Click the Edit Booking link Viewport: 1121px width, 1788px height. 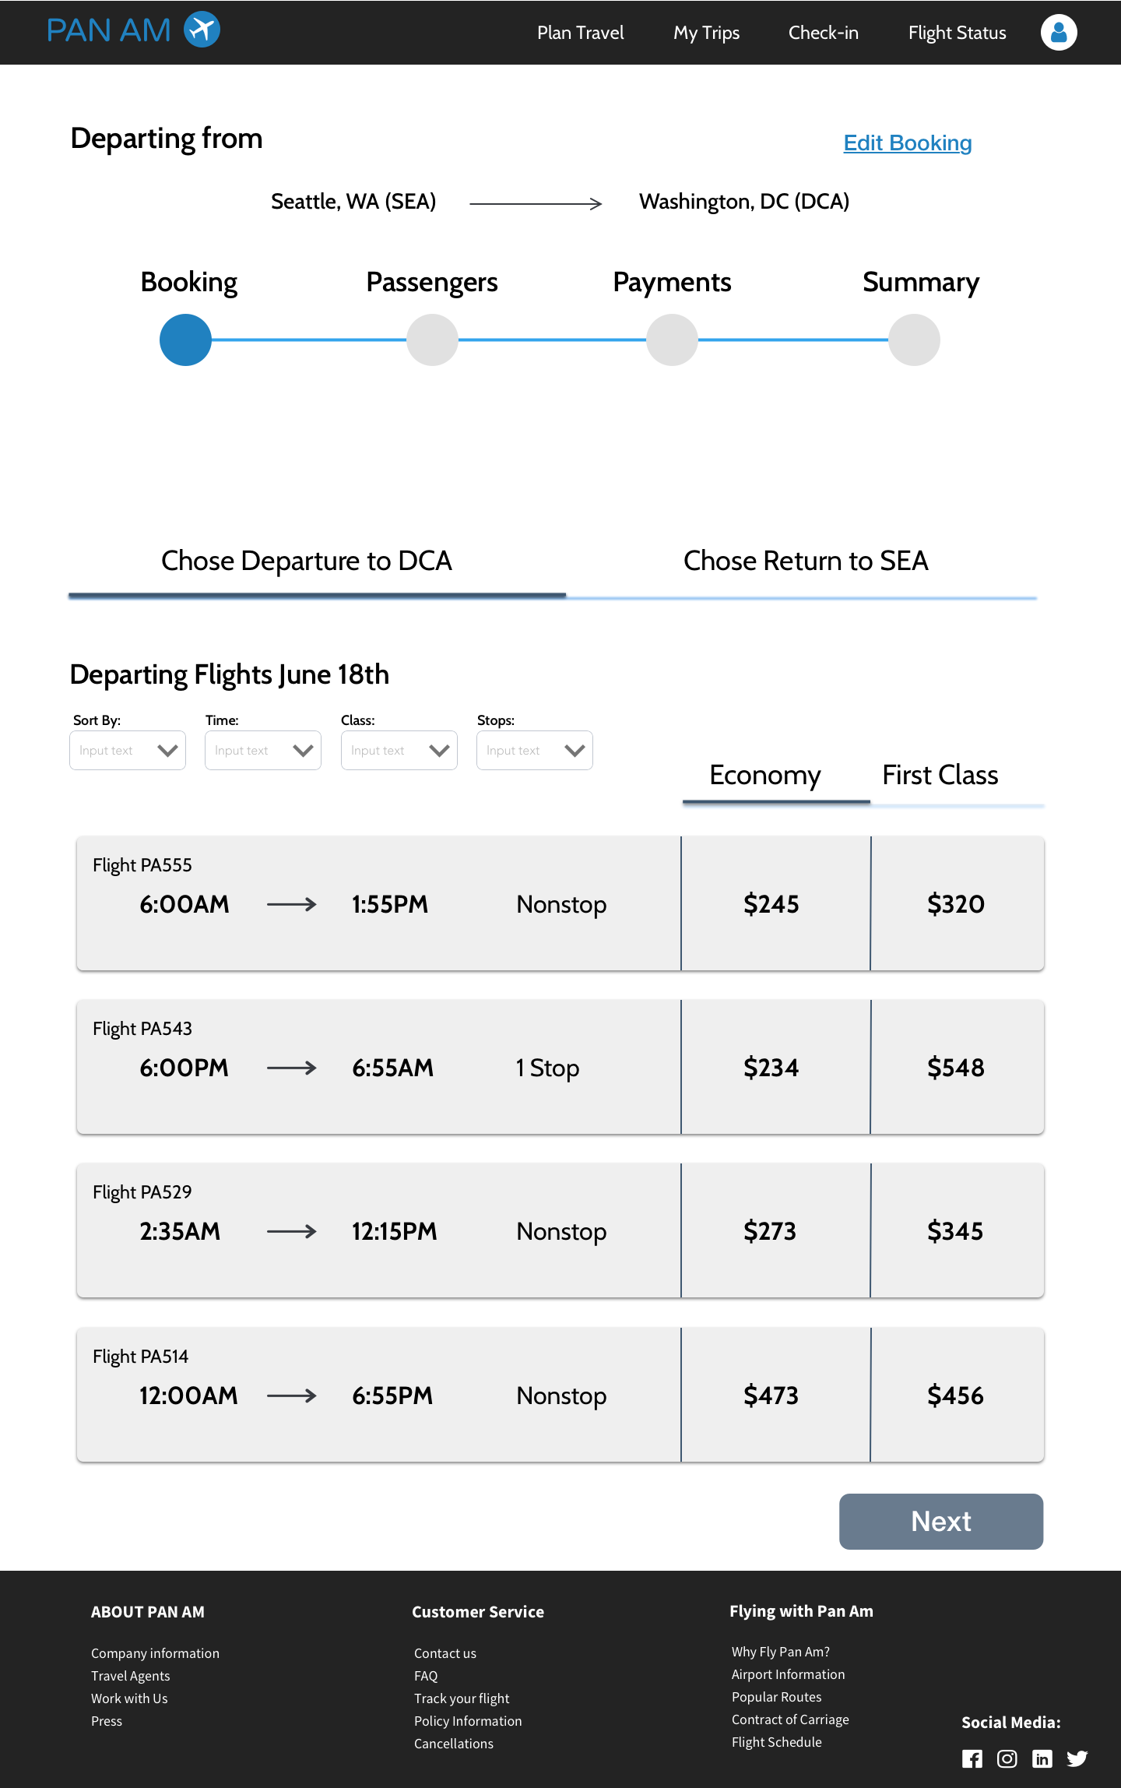[908, 143]
